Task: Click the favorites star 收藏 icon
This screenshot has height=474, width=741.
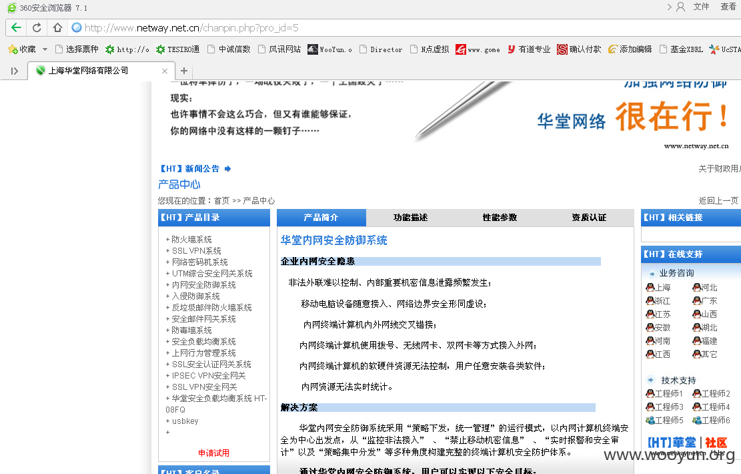Action: pyautogui.click(x=12, y=49)
